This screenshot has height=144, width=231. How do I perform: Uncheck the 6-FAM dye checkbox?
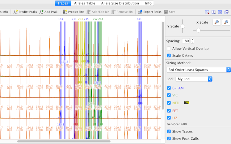169,88
